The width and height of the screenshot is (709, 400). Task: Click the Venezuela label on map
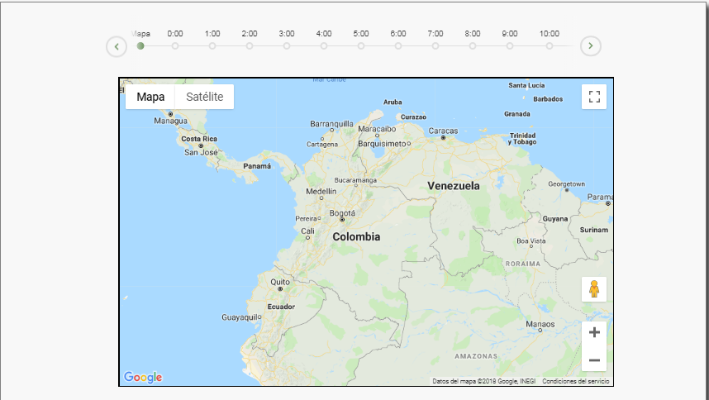pyautogui.click(x=454, y=186)
